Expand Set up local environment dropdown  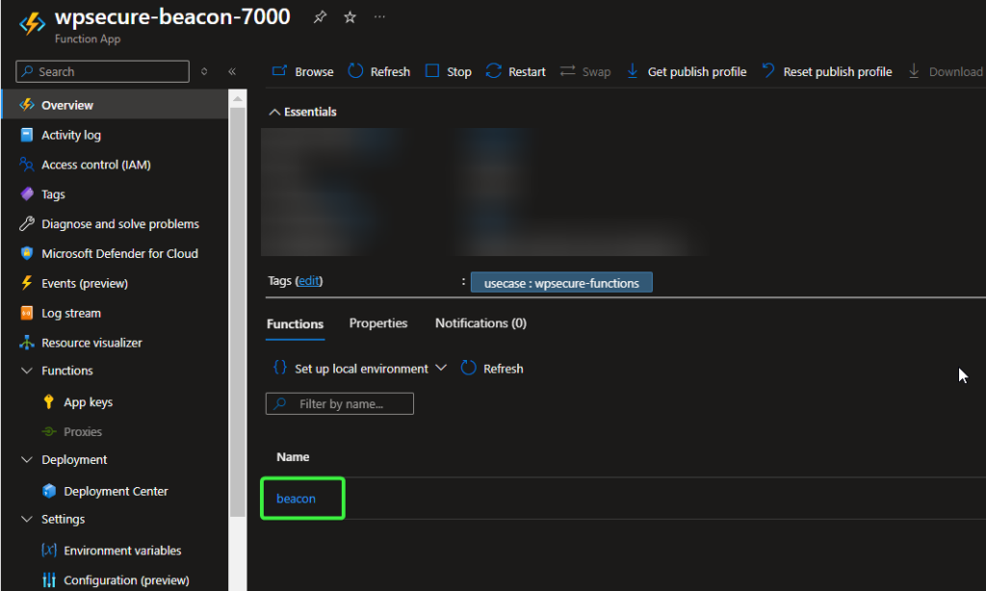[x=441, y=369]
